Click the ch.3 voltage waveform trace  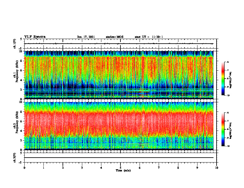[119, 158]
